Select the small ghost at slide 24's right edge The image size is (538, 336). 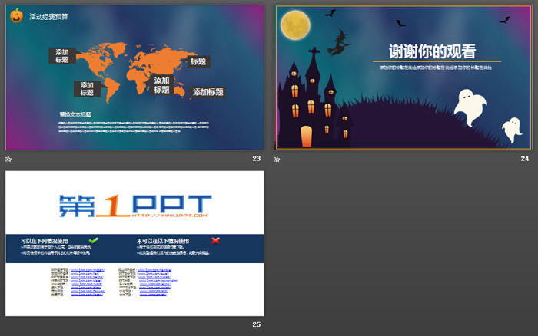510,129
